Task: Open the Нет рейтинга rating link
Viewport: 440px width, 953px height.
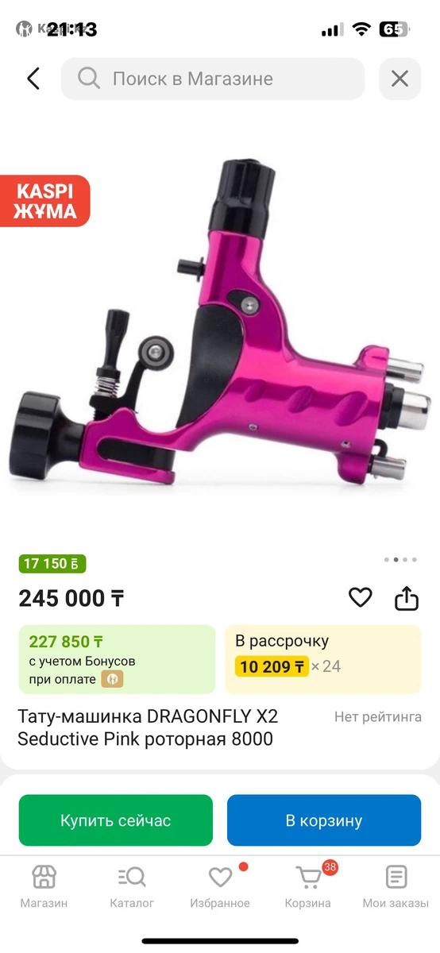Action: pyautogui.click(x=378, y=717)
